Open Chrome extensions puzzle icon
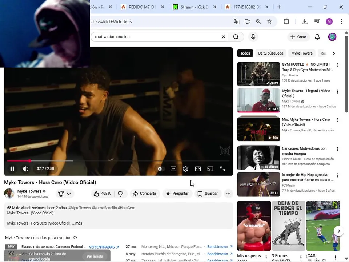 286,21
